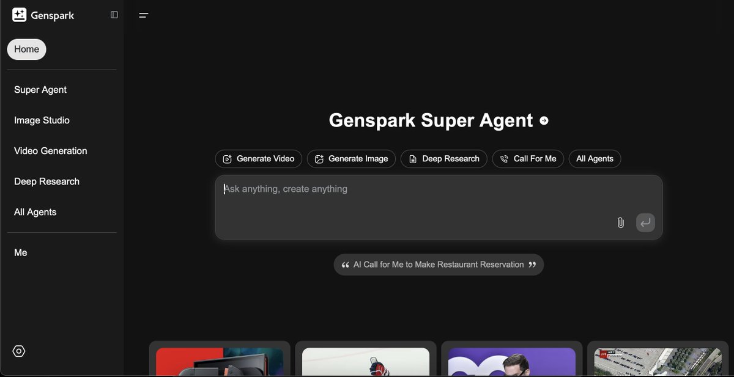
Task: Open Video Generation in sidebar
Action: [x=51, y=151]
